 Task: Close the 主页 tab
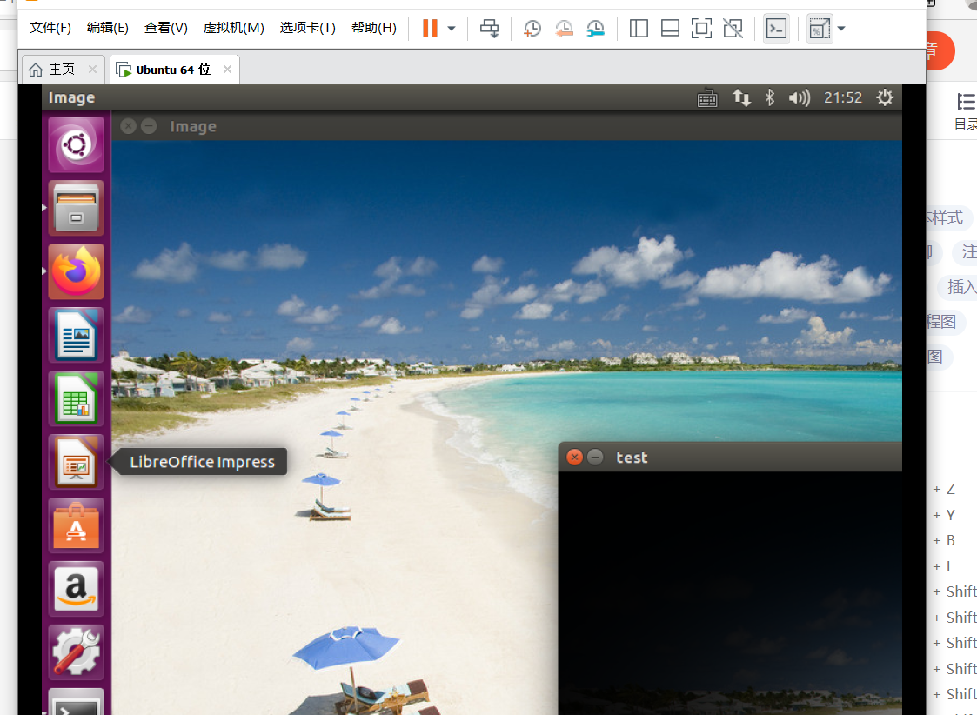pos(92,69)
